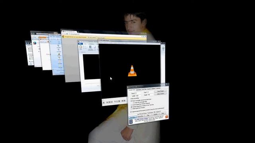Open the Screen Area tab in HyperCam

[132, 90]
